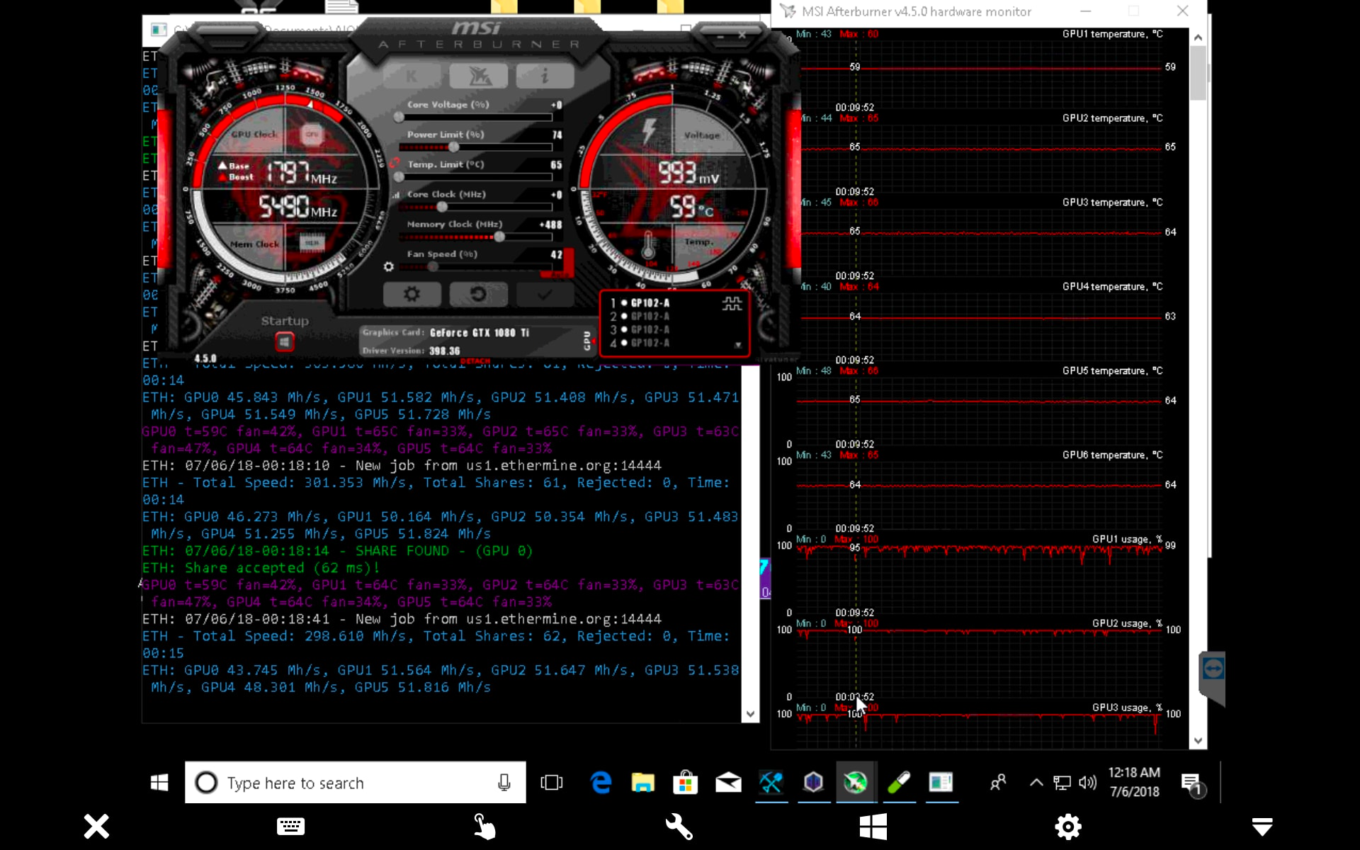Apply settings with the checkmark button
Viewport: 1360px width, 850px height.
pyautogui.click(x=544, y=294)
